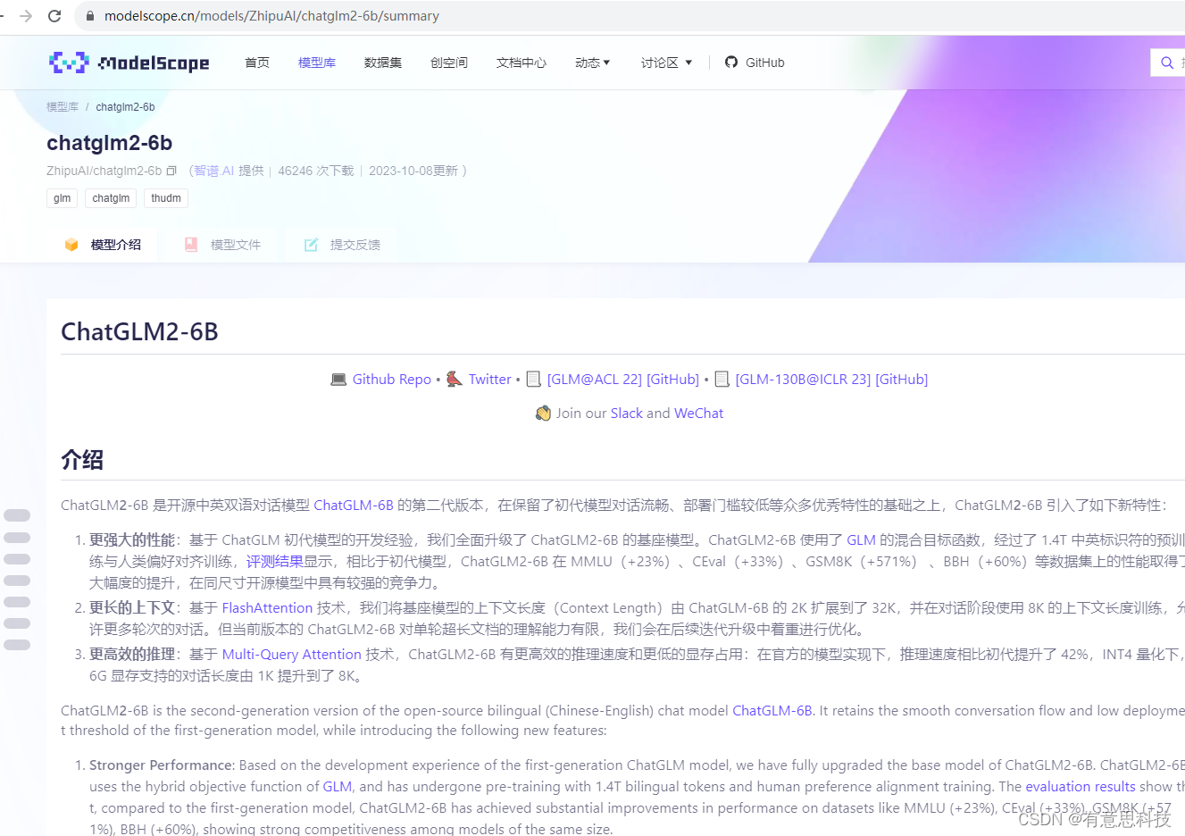Open the 数据集 navigation menu item
The height and width of the screenshot is (836, 1185).
point(383,63)
